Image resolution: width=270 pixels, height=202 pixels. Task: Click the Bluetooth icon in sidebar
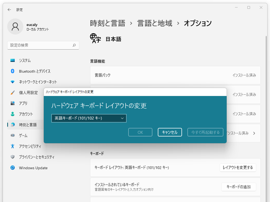[13, 71]
